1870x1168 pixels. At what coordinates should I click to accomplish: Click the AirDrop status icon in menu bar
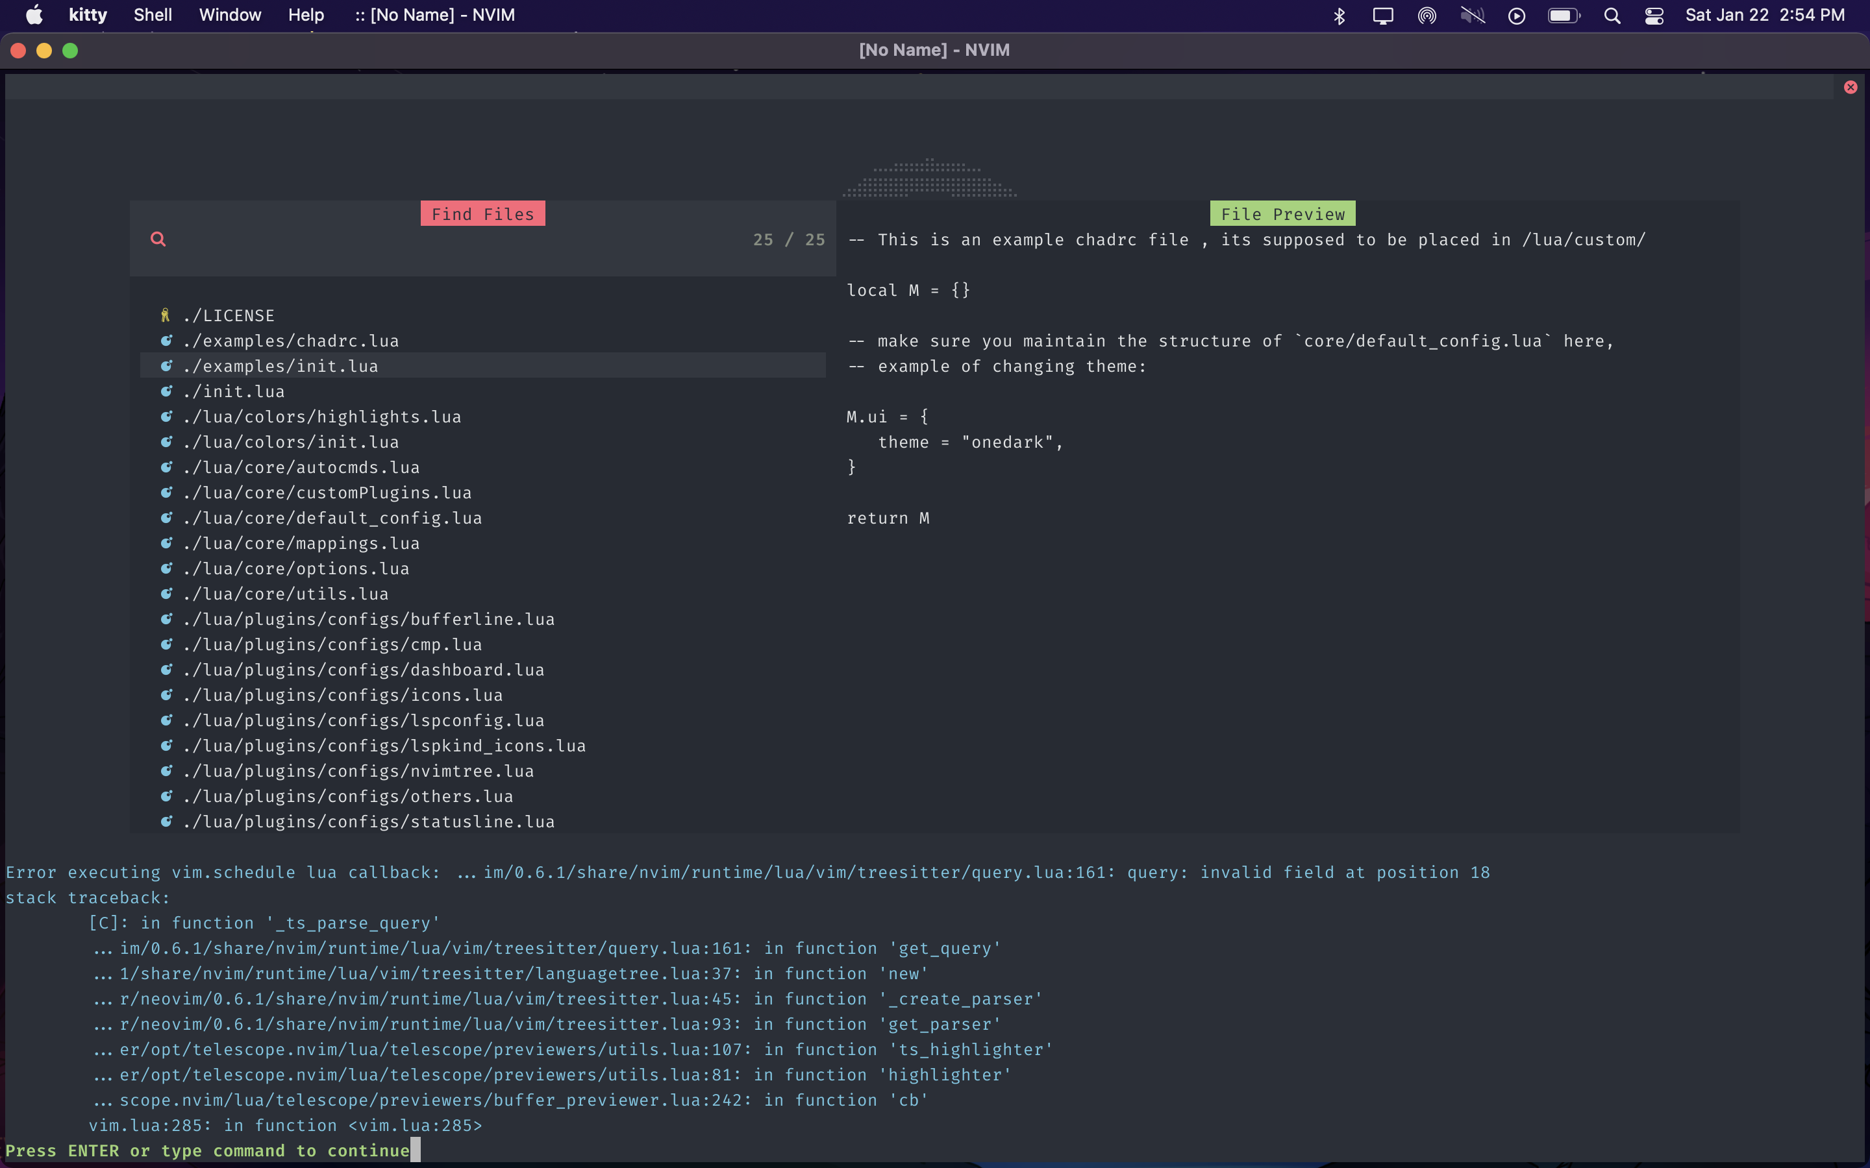pos(1427,16)
